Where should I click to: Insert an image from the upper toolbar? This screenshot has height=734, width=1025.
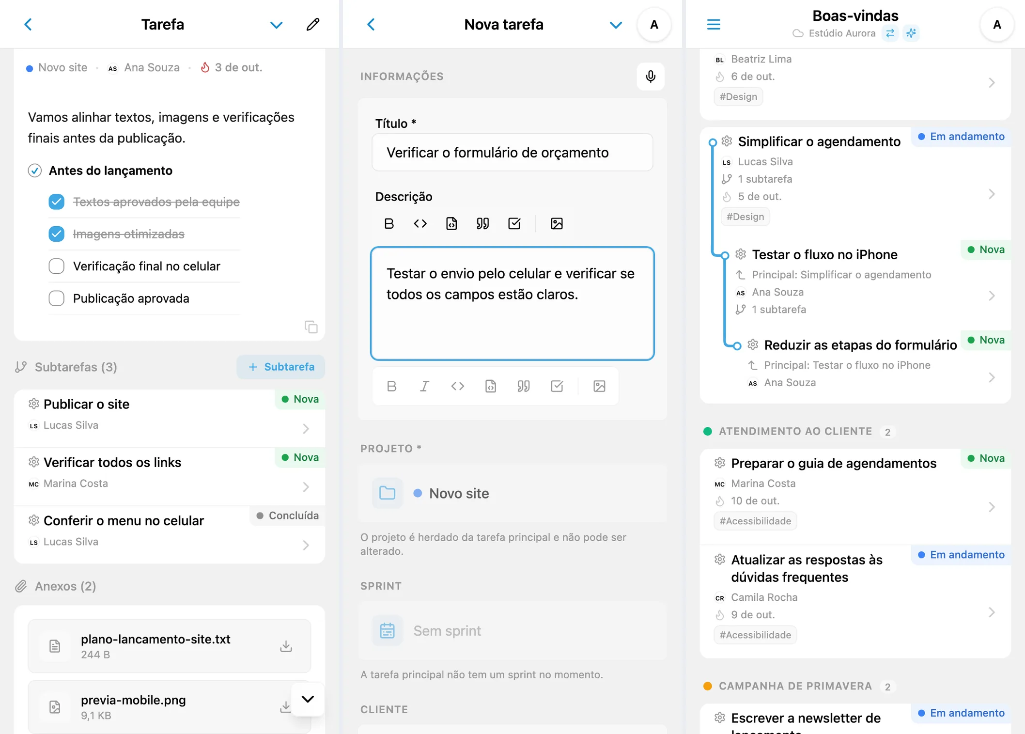557,223
